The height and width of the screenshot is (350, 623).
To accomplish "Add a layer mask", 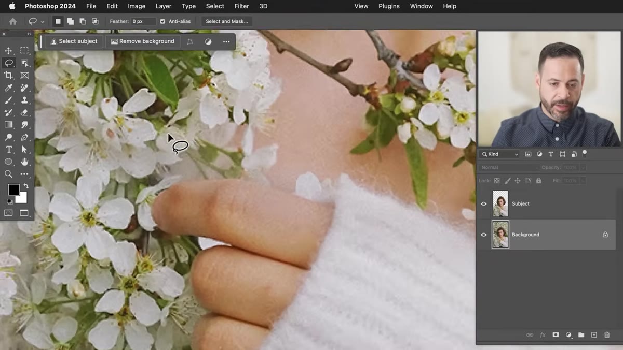I will (x=556, y=335).
